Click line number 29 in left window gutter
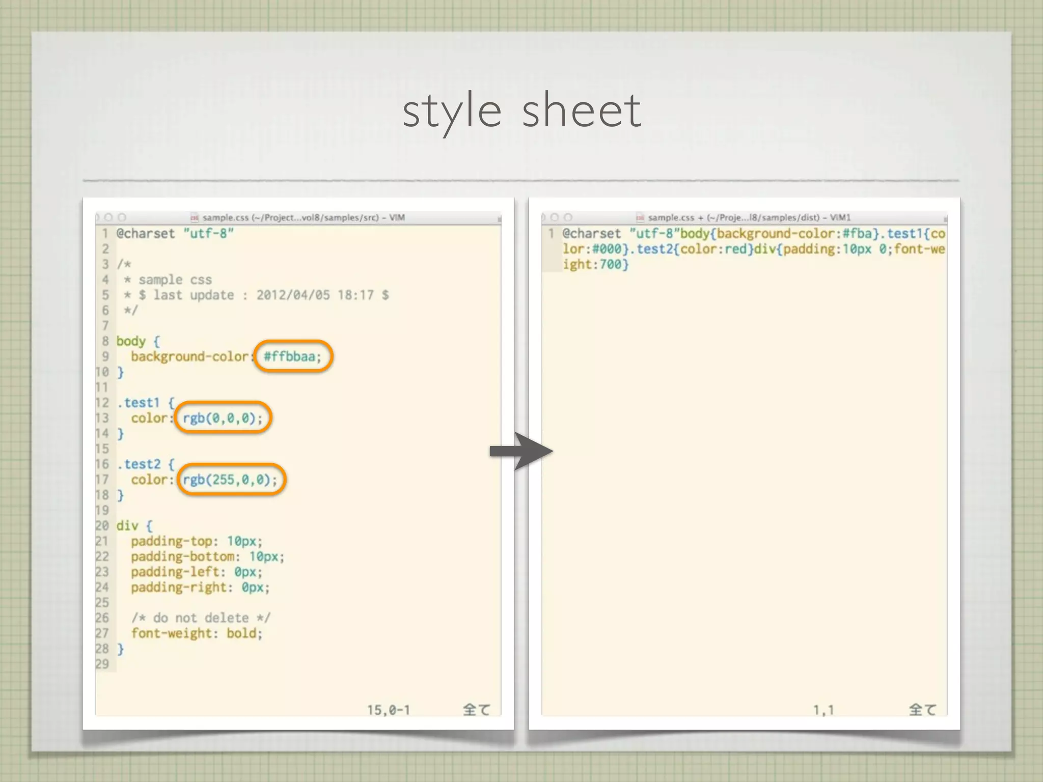1043x782 pixels. coord(102,664)
